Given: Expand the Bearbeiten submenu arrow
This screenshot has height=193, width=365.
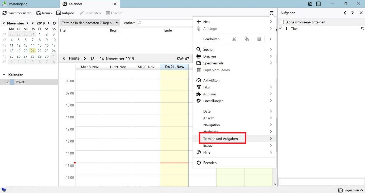Looking at the screenshot, I should pos(271,39).
